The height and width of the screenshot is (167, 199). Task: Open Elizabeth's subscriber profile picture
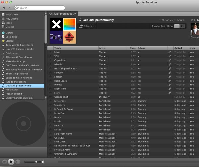195,29
